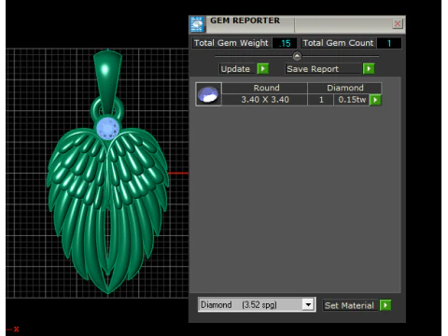Click the Round shape cell
The width and height of the screenshot is (448, 336).
(266, 88)
